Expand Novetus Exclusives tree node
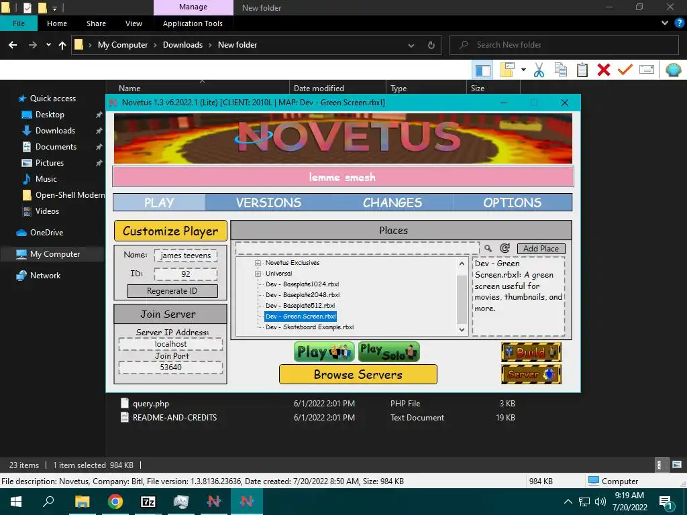687x515 pixels. (x=258, y=263)
